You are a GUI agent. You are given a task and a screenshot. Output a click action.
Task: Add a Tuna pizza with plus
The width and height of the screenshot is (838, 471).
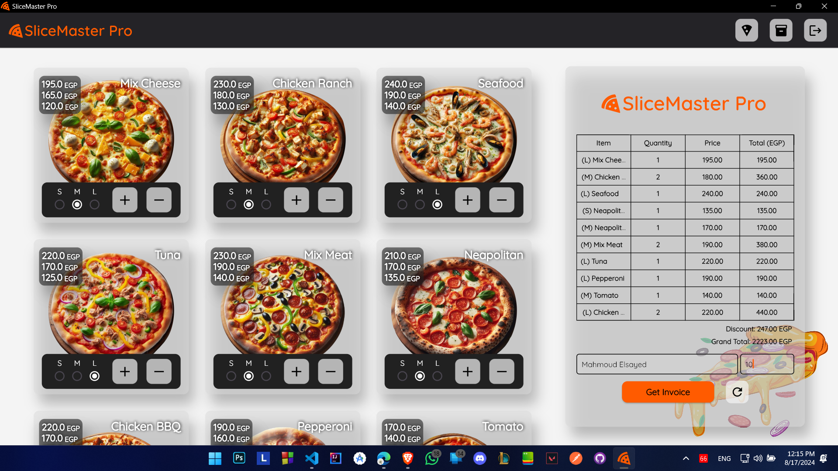point(125,371)
